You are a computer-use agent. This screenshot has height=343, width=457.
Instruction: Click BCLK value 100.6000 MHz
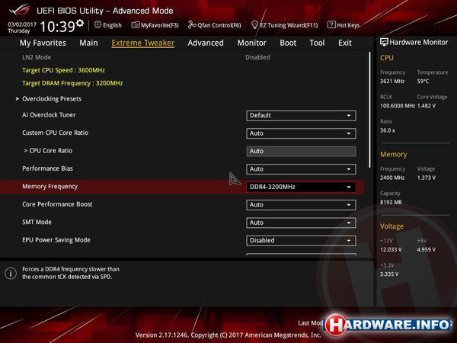[x=398, y=106]
